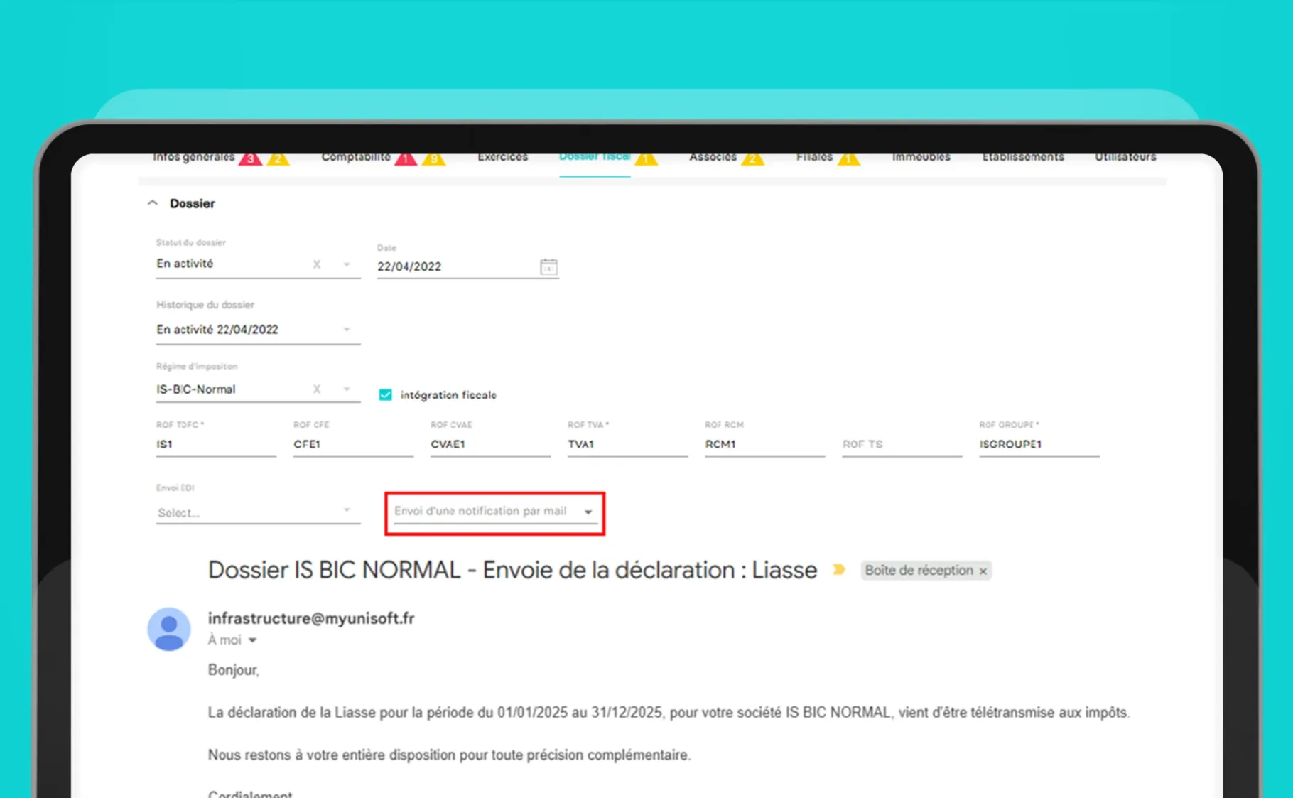
Task: Open the Historique du dossier dropdown
Action: tap(347, 330)
